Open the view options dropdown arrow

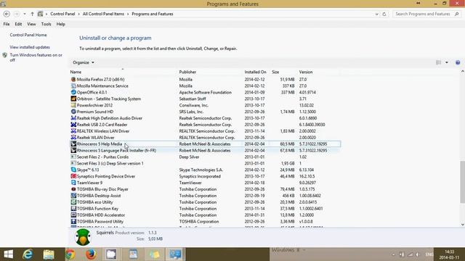[x=447, y=62]
